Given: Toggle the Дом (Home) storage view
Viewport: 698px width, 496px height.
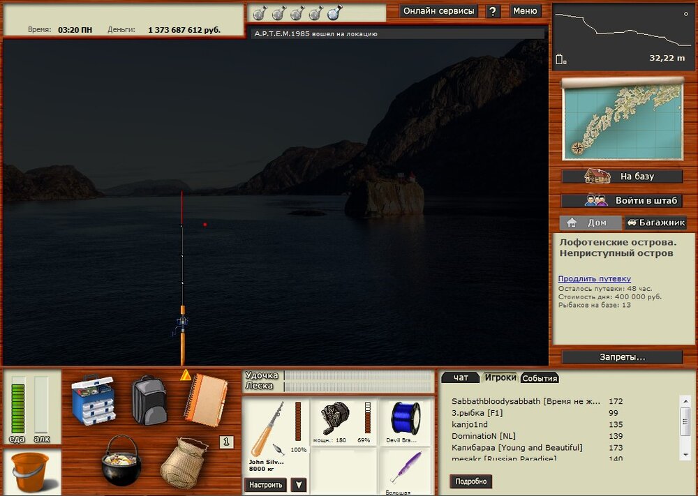Looking at the screenshot, I should tap(591, 223).
